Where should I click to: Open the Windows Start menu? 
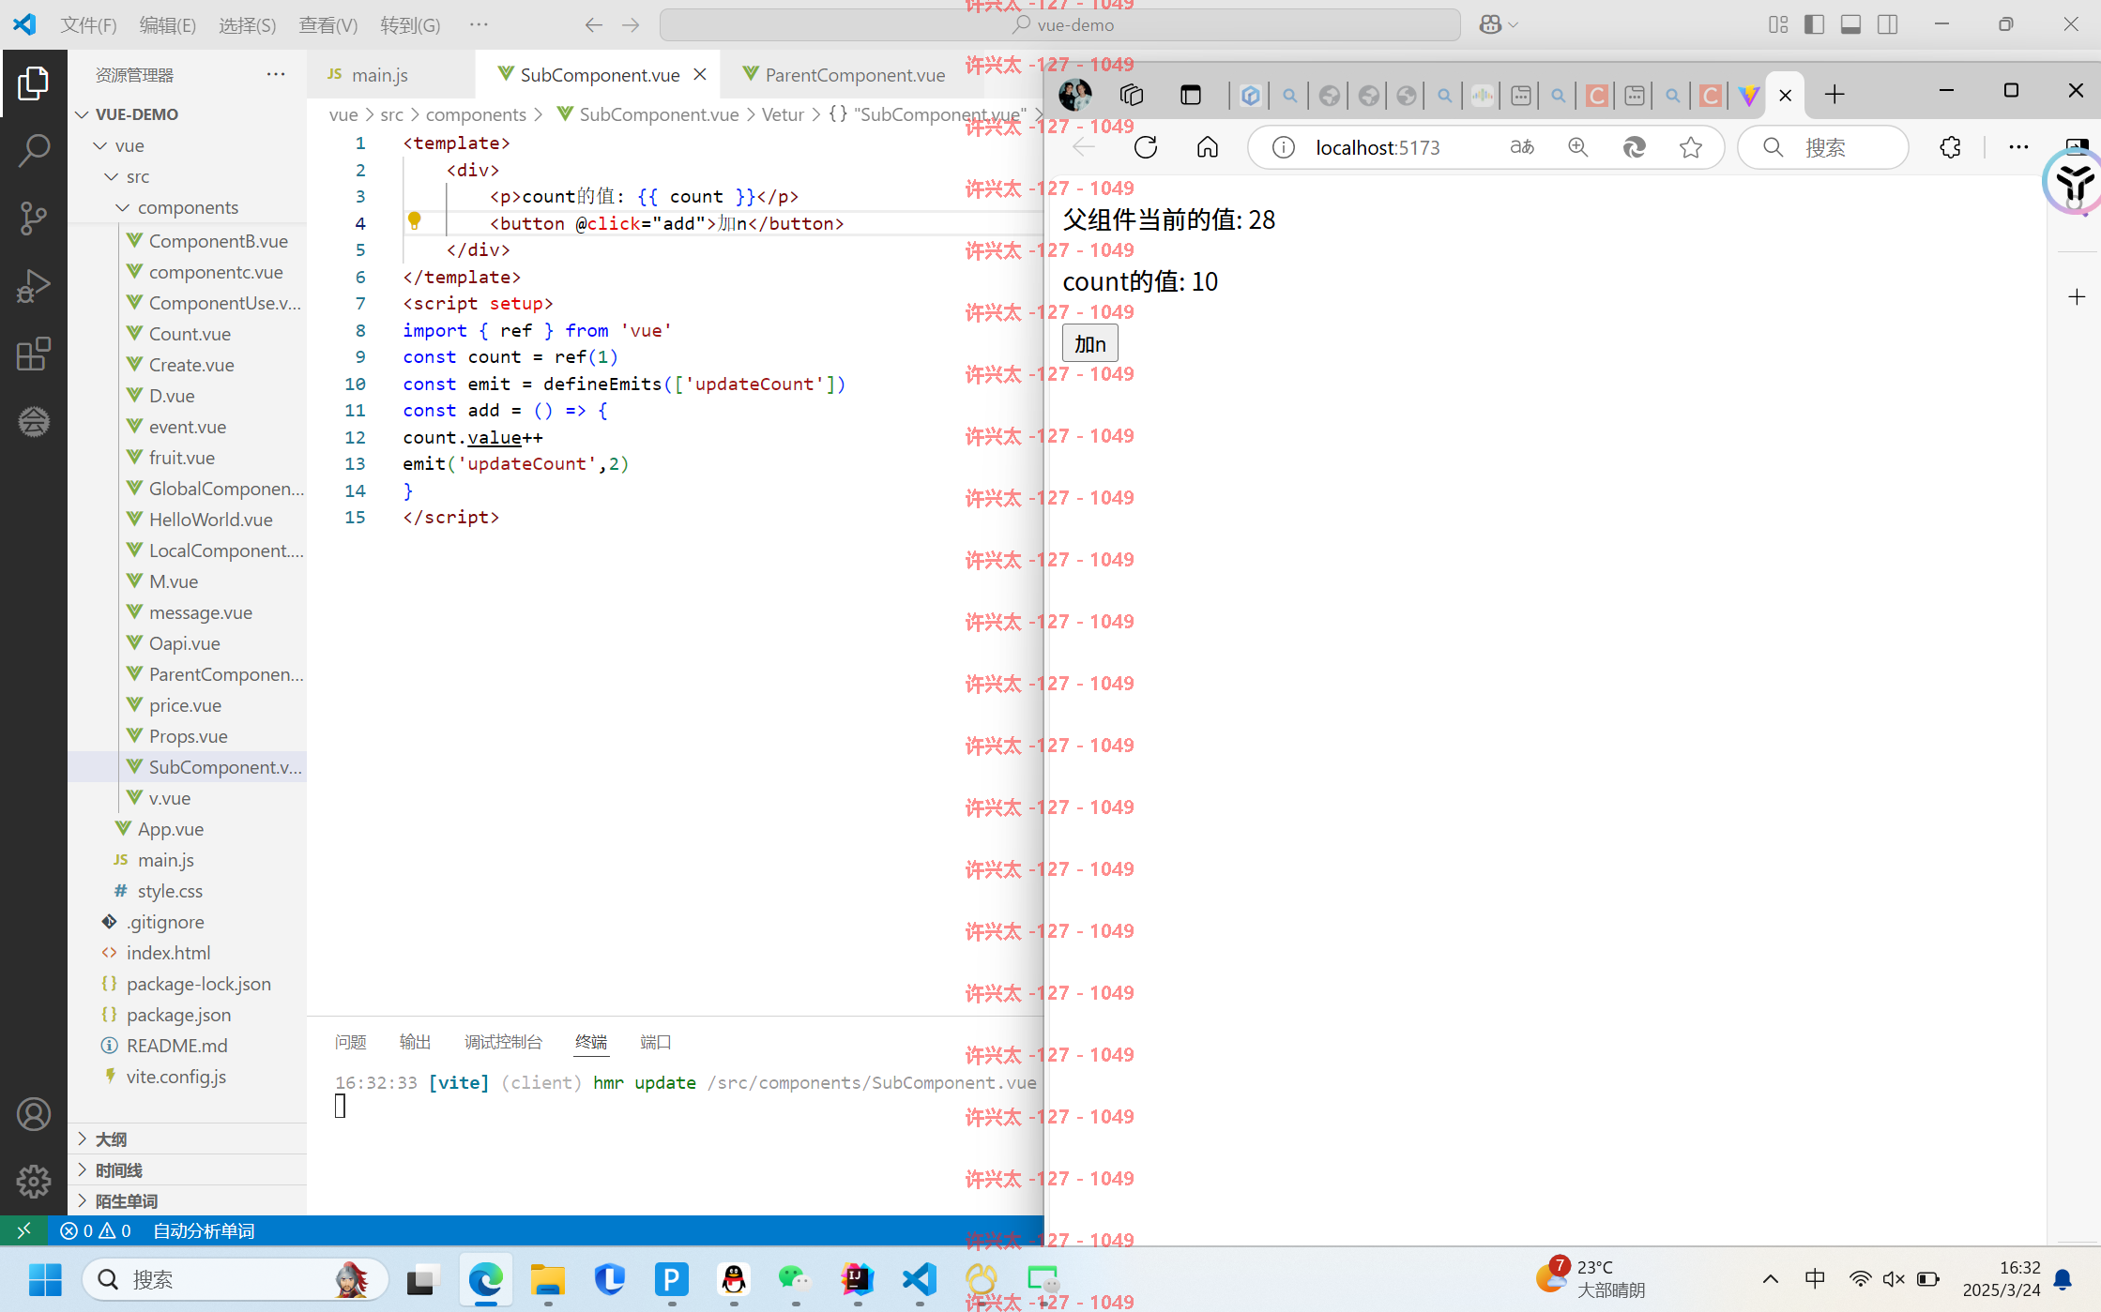tap(44, 1279)
